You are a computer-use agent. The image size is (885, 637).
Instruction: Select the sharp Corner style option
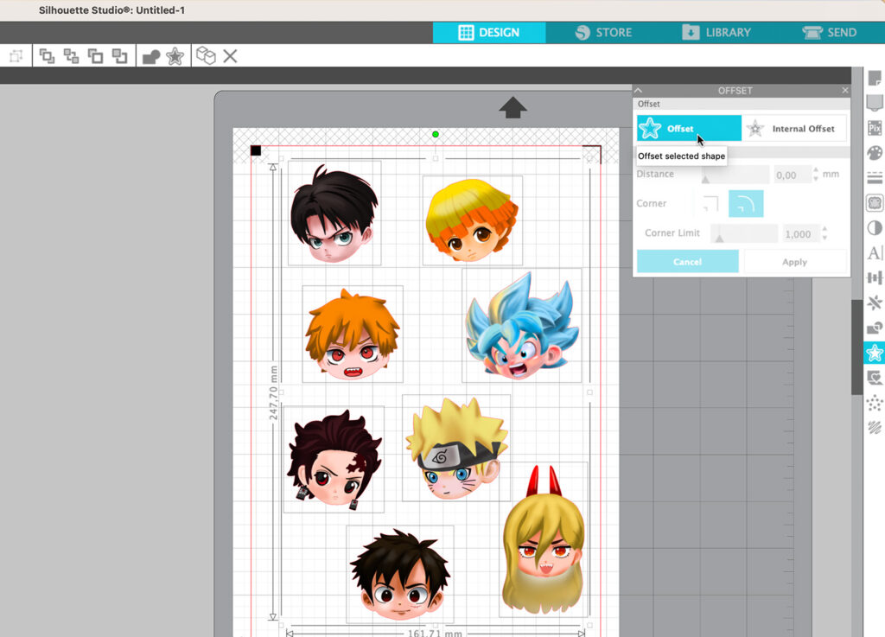point(710,204)
